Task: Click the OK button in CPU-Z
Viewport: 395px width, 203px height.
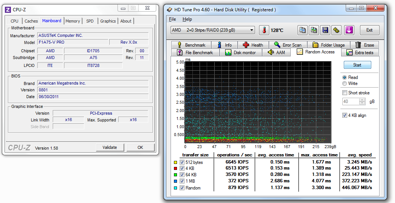Action: pyautogui.click(x=140, y=147)
